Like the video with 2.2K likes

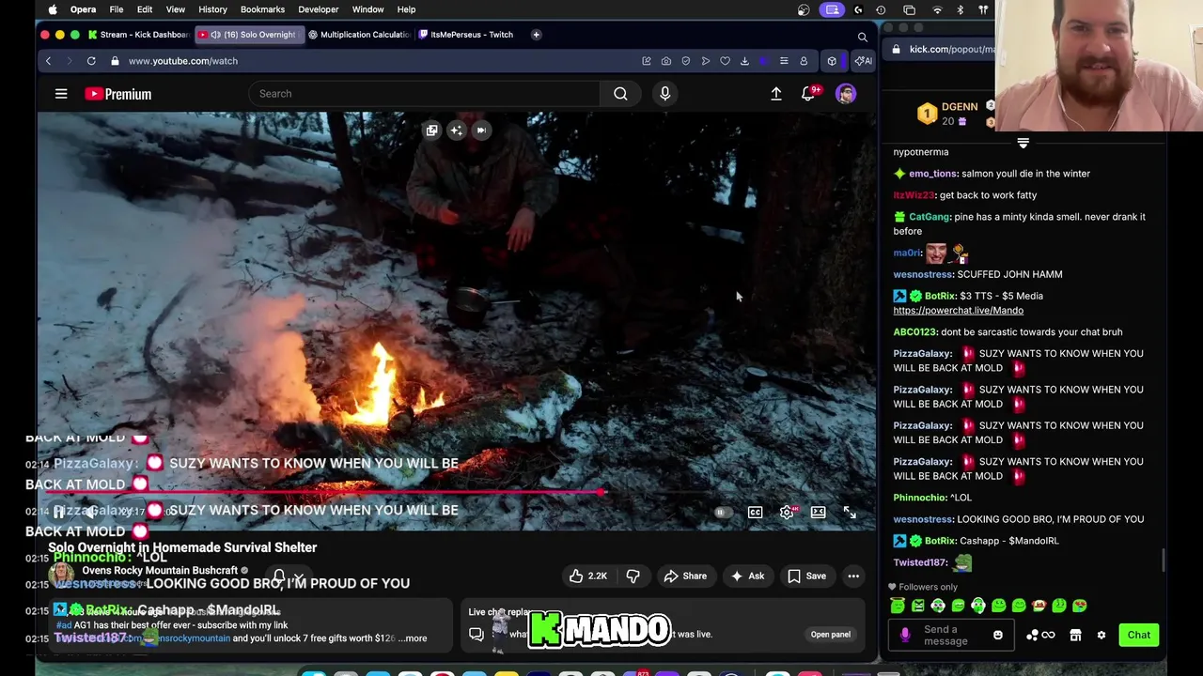(x=587, y=576)
